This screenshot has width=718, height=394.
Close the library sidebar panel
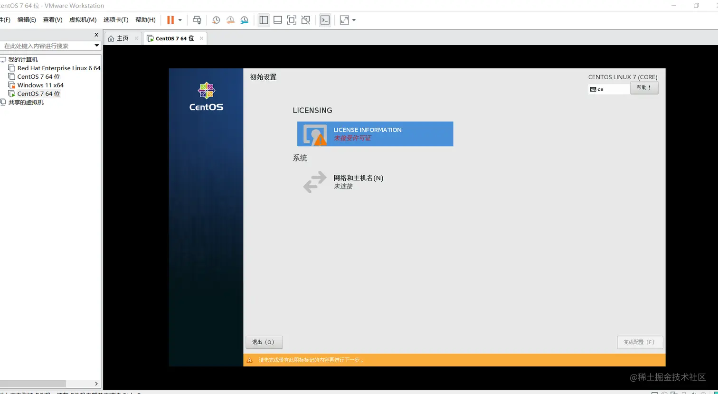(96, 35)
